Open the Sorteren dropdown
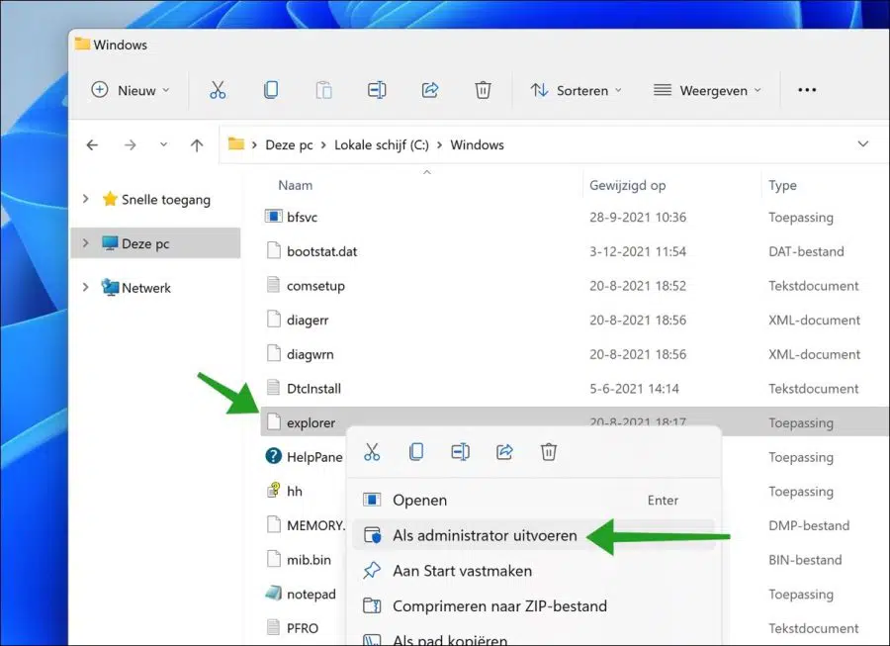The height and width of the screenshot is (646, 890). pyautogui.click(x=577, y=90)
